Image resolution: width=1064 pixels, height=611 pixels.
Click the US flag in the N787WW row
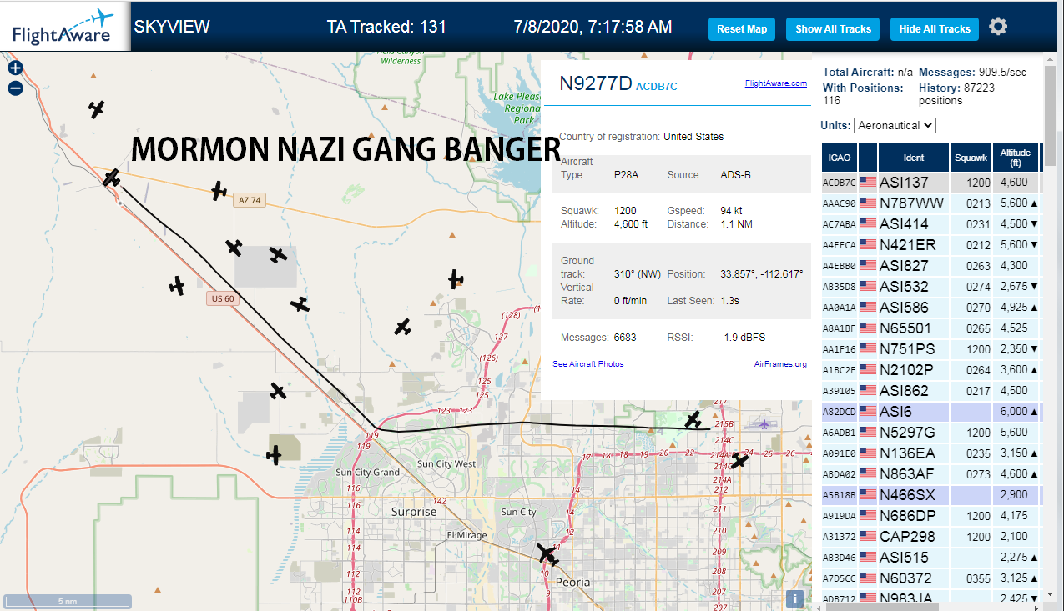click(868, 203)
